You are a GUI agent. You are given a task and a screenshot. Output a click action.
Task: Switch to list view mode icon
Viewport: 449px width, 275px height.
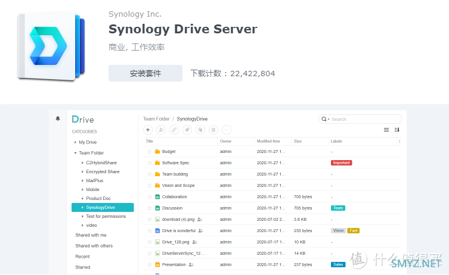386,130
